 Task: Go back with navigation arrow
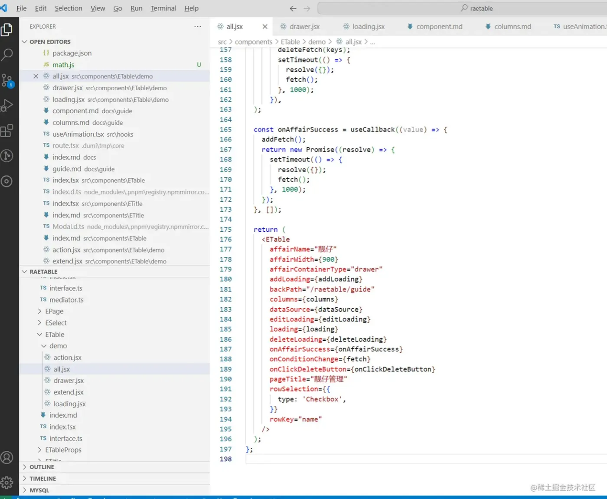(x=293, y=8)
